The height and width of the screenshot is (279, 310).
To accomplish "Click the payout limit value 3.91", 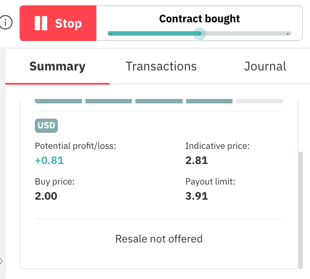I will (x=197, y=196).
